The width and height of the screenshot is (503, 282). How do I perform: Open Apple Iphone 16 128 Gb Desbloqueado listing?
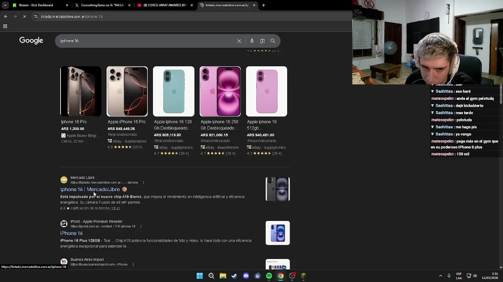tap(173, 125)
